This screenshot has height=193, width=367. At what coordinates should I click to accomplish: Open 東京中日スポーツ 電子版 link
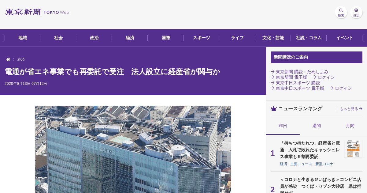297,88
